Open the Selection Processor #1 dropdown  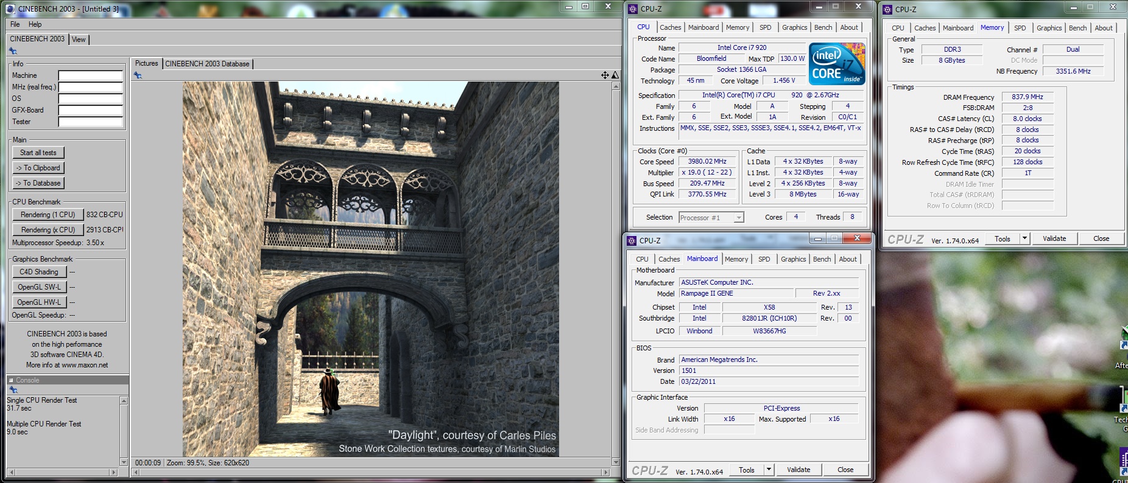coord(739,217)
